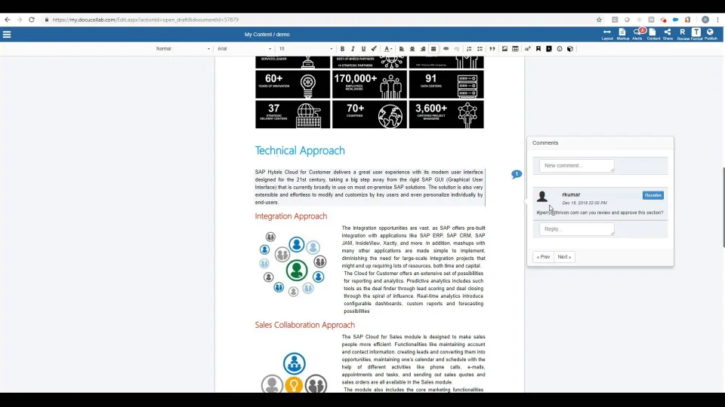This screenshot has height=407, width=725.
Task: Align text center
Action: (x=412, y=49)
